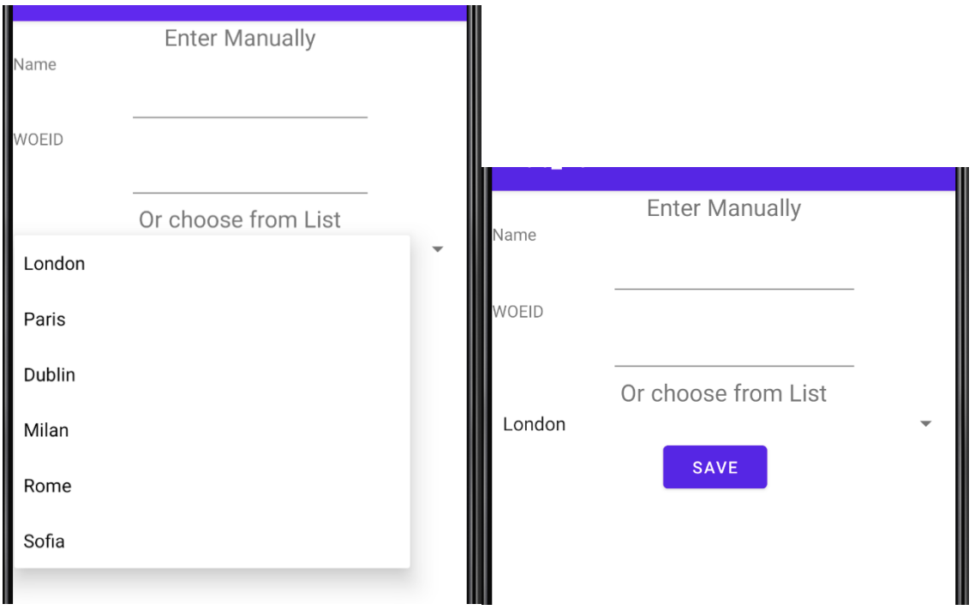
Task: Select Rome in the city dropdown
Action: pyautogui.click(x=46, y=486)
